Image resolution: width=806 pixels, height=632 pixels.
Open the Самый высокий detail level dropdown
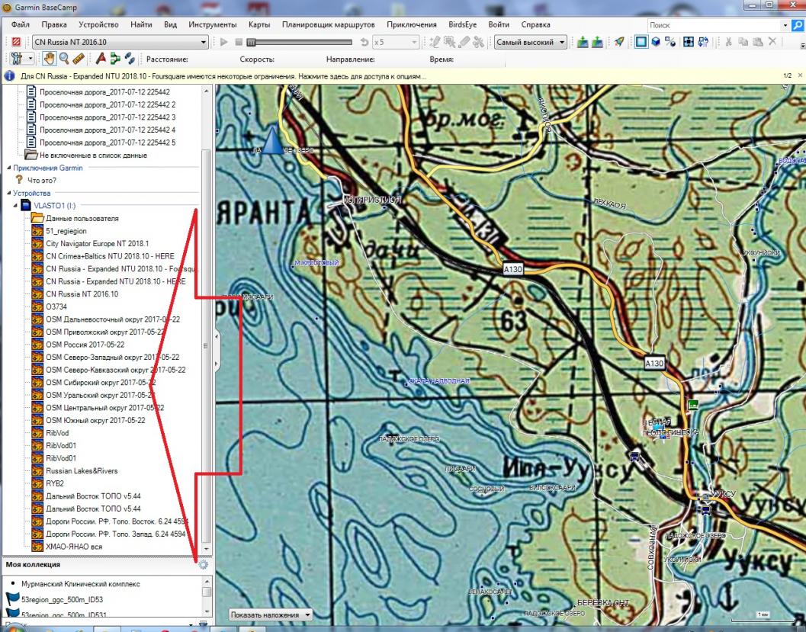(x=530, y=42)
